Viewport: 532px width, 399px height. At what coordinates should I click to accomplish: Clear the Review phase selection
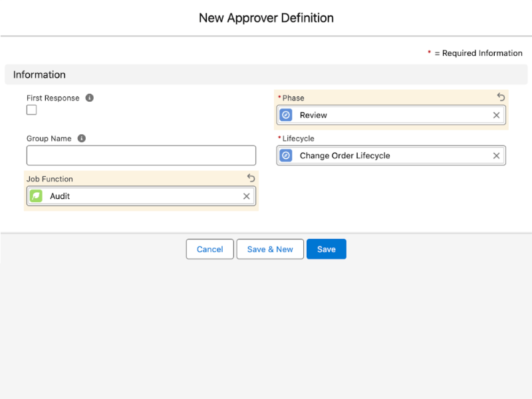tap(496, 115)
